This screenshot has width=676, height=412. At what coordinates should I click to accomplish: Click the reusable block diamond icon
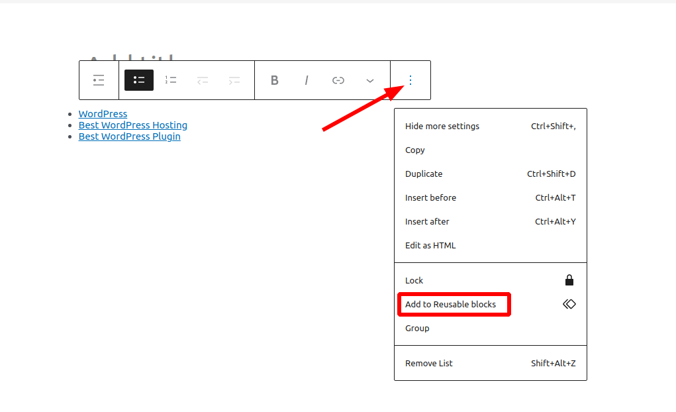point(569,304)
